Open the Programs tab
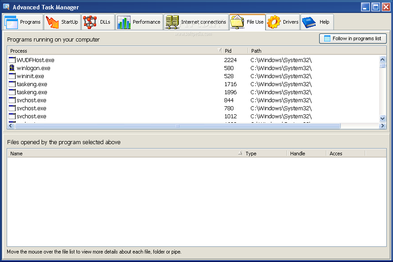 23,22
